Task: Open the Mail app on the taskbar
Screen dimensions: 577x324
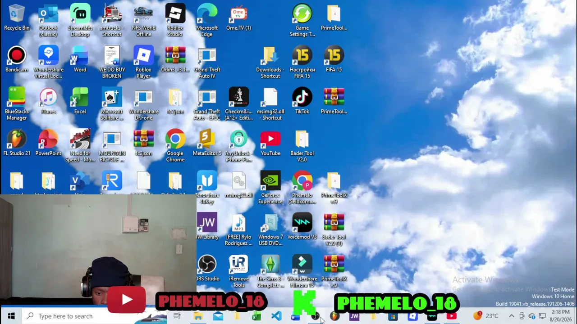Action: click(218, 316)
